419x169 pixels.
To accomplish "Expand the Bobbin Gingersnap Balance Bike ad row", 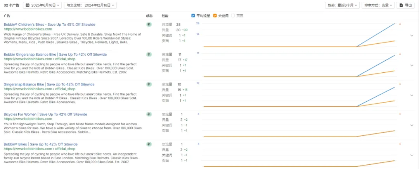I will coord(412,65).
